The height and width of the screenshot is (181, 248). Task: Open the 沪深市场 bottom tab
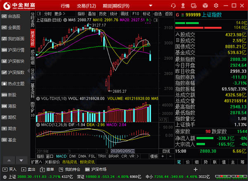coord(95,169)
